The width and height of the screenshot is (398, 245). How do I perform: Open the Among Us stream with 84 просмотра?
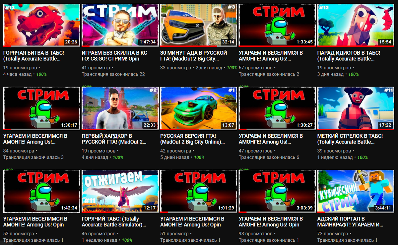point(42,108)
